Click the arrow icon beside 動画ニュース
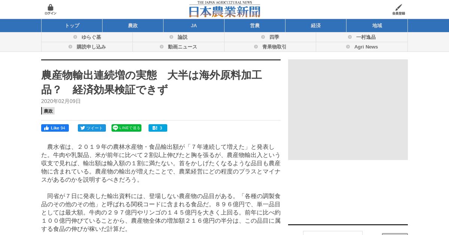The width and height of the screenshot is (449, 235). (x=162, y=47)
